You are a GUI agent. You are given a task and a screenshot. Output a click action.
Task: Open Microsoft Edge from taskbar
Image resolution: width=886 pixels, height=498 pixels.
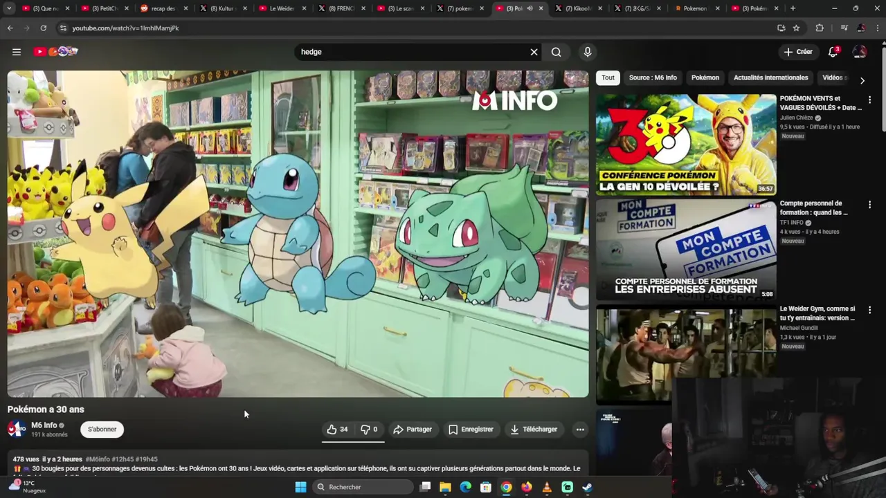[466, 487]
